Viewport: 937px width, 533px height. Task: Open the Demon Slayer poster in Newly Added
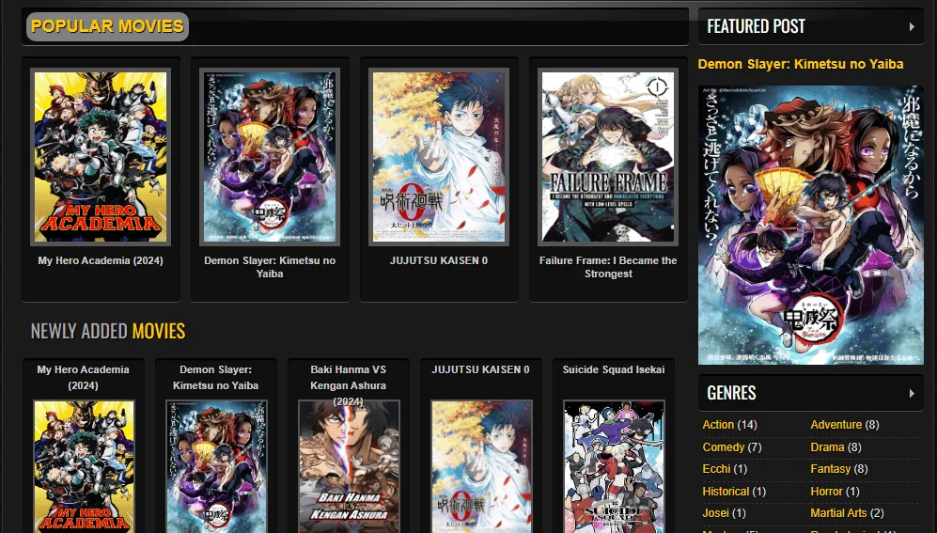pos(216,466)
